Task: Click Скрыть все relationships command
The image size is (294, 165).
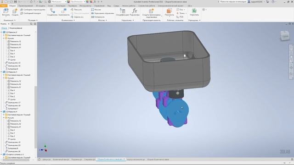Action: click(77, 17)
